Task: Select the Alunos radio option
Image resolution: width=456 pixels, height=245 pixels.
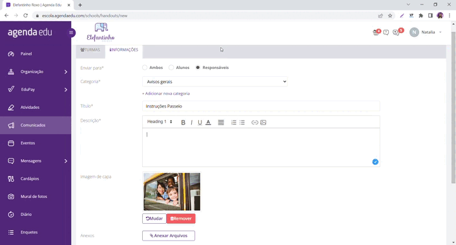Action: coord(171,68)
